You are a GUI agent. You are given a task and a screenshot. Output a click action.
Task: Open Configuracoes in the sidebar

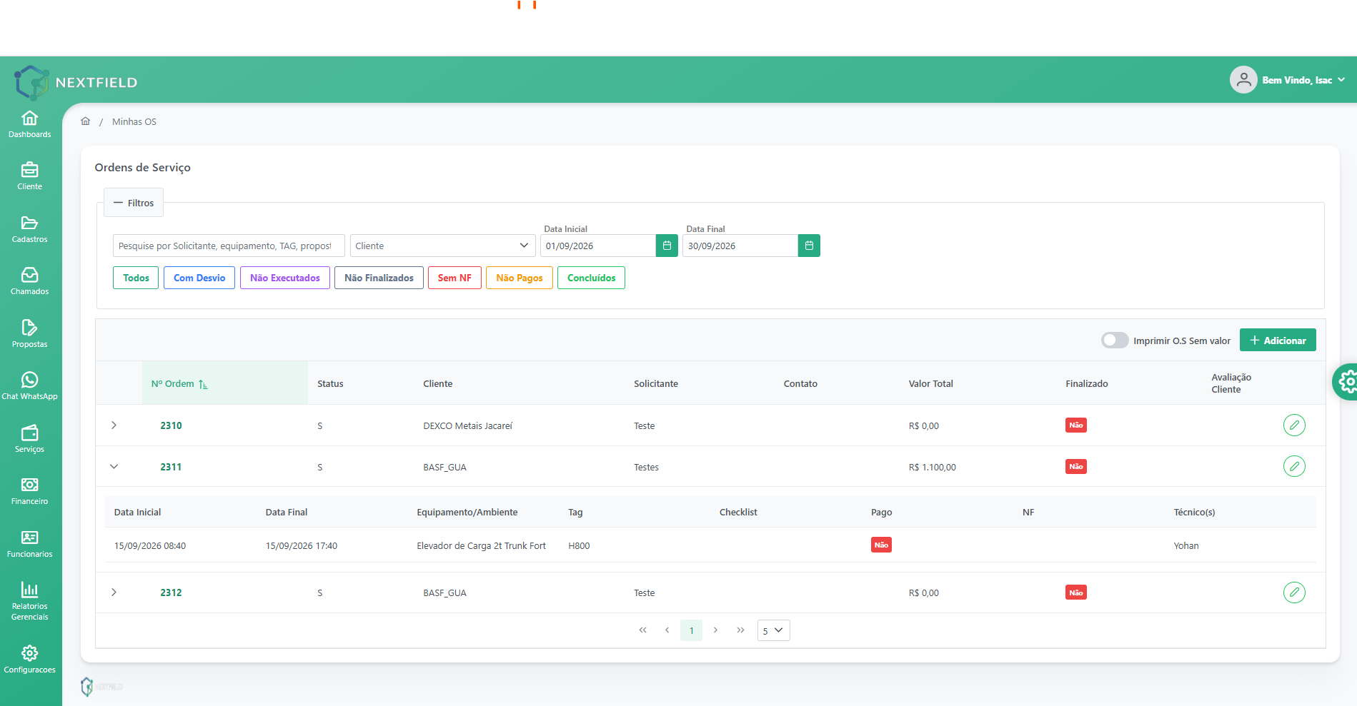[x=29, y=660]
